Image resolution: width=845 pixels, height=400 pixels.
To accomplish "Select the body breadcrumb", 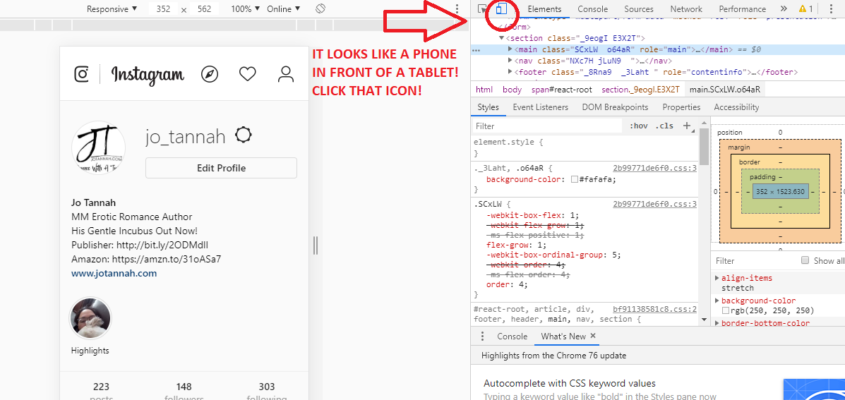I will point(512,90).
